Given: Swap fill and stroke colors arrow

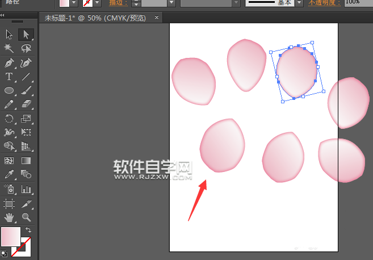Looking at the screenshot, I should coord(28,230).
